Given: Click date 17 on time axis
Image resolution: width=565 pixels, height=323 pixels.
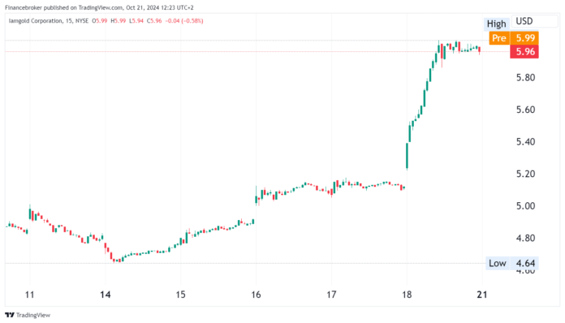Looking at the screenshot, I should tap(331, 295).
